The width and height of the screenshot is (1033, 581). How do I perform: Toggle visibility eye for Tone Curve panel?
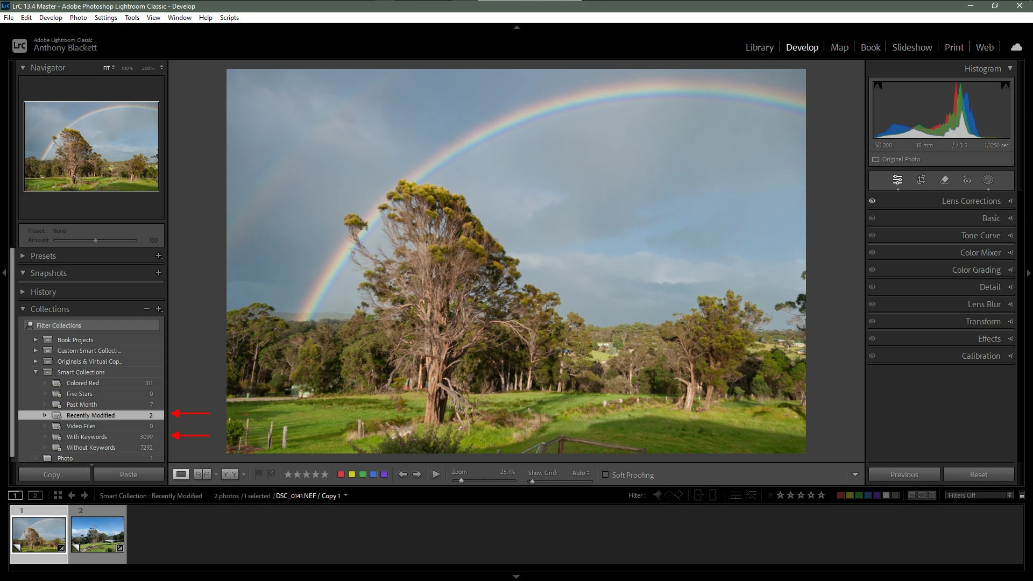pos(872,235)
